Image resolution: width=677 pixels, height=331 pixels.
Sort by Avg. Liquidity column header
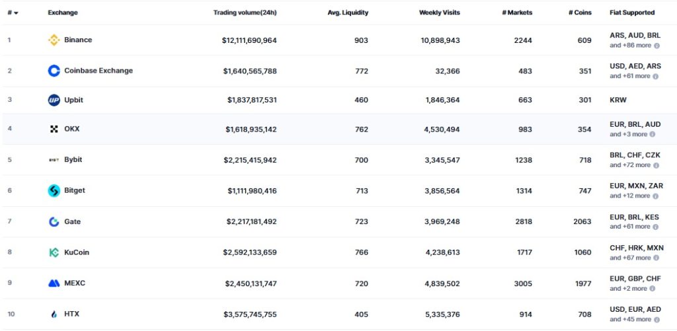(348, 13)
